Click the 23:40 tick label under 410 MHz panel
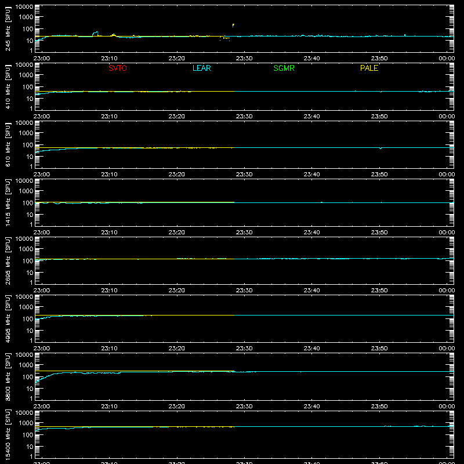 click(x=311, y=117)
